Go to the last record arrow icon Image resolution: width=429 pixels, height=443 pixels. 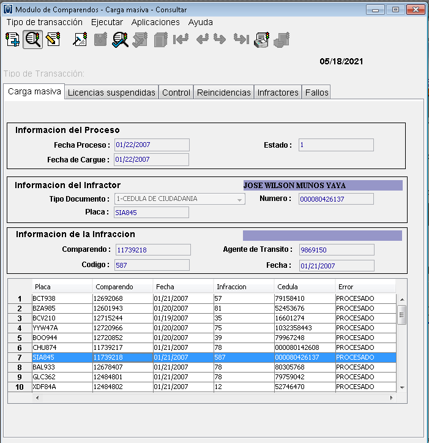[241, 40]
